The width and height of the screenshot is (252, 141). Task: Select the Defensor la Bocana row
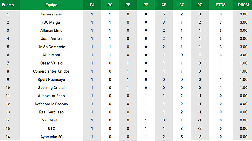[x=126, y=104]
